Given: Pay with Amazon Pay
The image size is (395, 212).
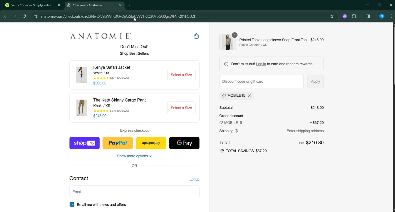Looking at the screenshot, I should (151, 143).
